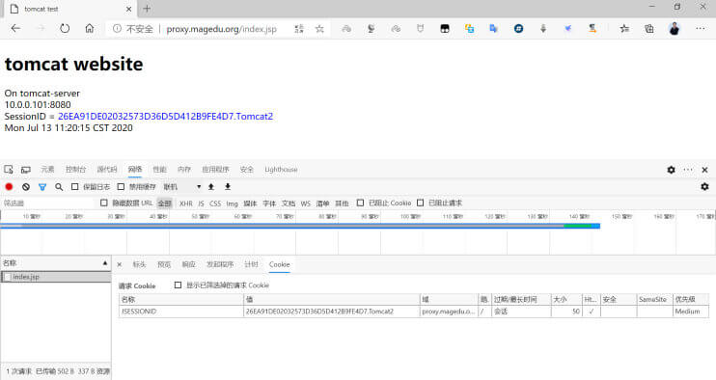Image resolution: width=716 pixels, height=380 pixels.
Task: Check the 隐藏数据 URL checkbox
Action: coord(104,203)
